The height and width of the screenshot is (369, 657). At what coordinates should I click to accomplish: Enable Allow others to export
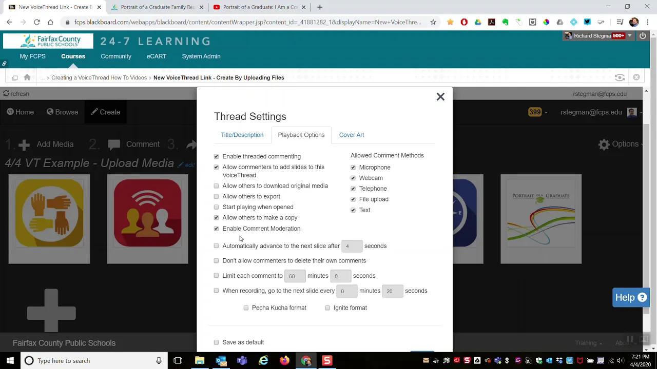pos(216,196)
